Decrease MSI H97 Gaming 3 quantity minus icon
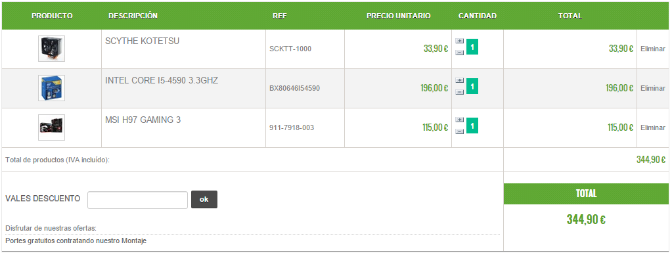 tap(459, 131)
